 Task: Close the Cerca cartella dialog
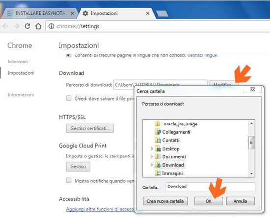[x=252, y=89]
